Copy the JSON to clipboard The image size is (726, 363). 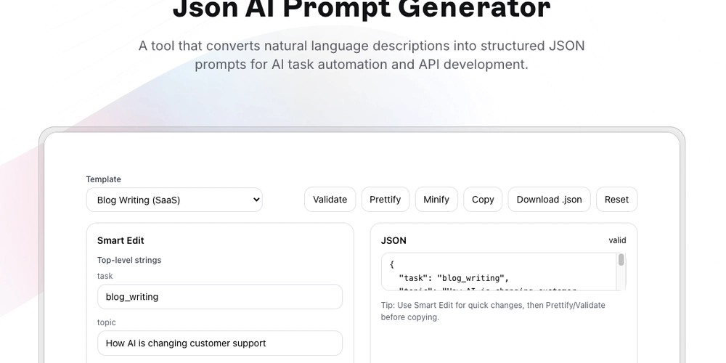coord(483,200)
